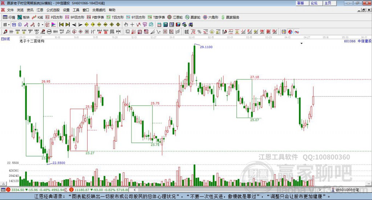The image size is (372, 200).
Task: Click the grid table icon
Action: (284, 32)
